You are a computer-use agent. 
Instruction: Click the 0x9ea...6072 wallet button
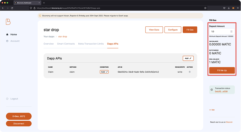point(19,116)
